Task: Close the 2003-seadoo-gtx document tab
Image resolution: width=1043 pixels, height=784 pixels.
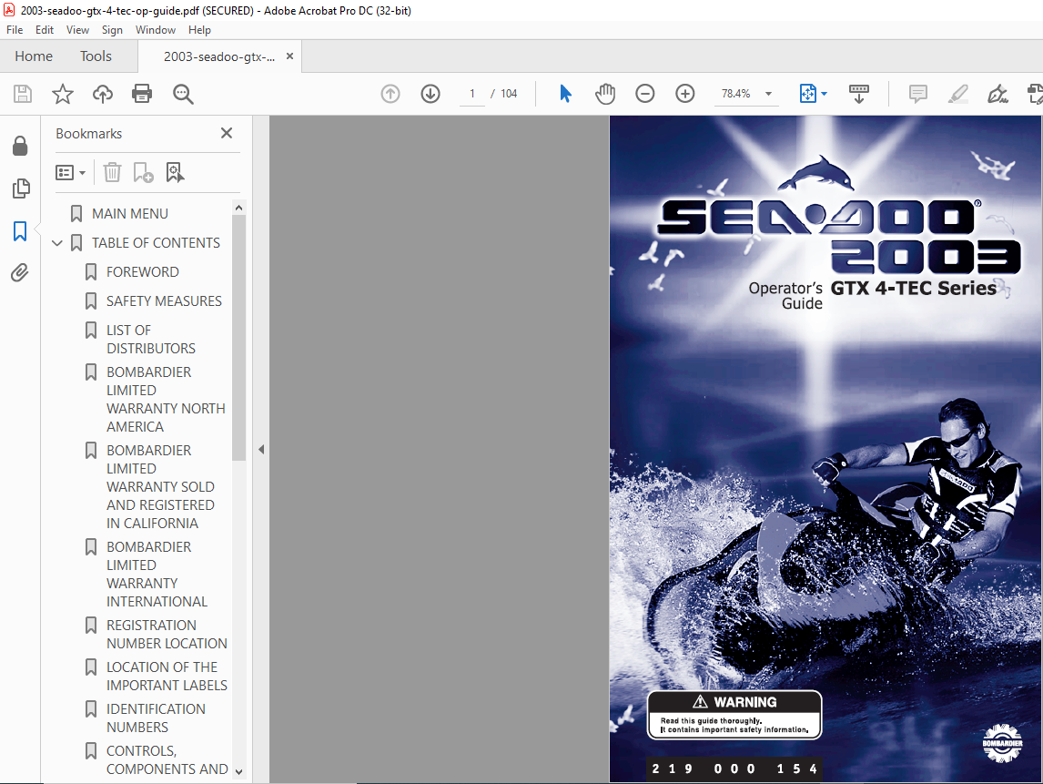Action: pos(289,56)
